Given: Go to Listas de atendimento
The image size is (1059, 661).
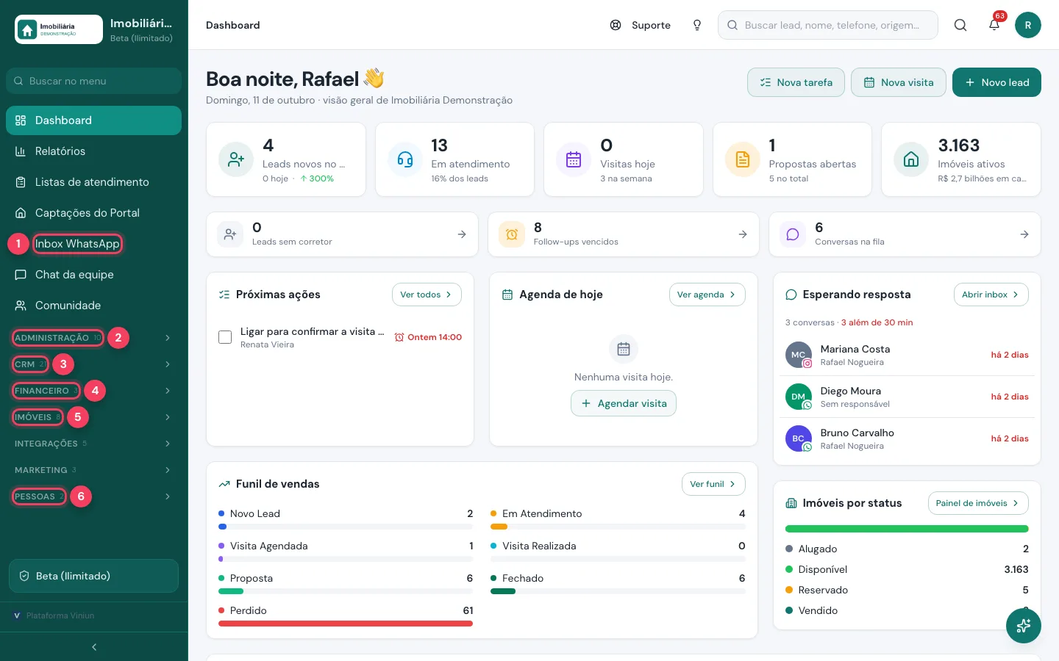Looking at the screenshot, I should (x=94, y=182).
